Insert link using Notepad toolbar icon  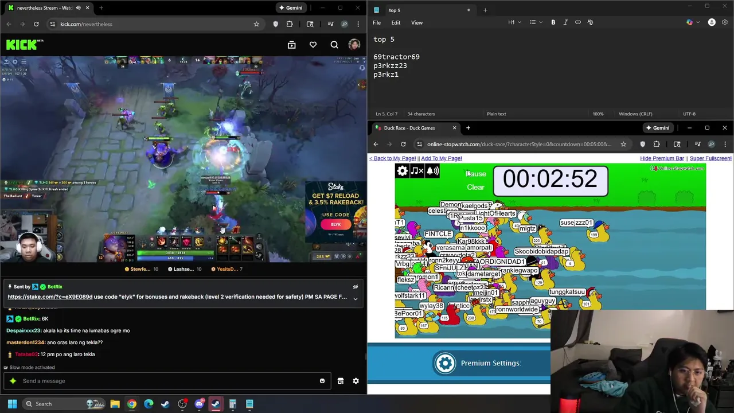578,22
